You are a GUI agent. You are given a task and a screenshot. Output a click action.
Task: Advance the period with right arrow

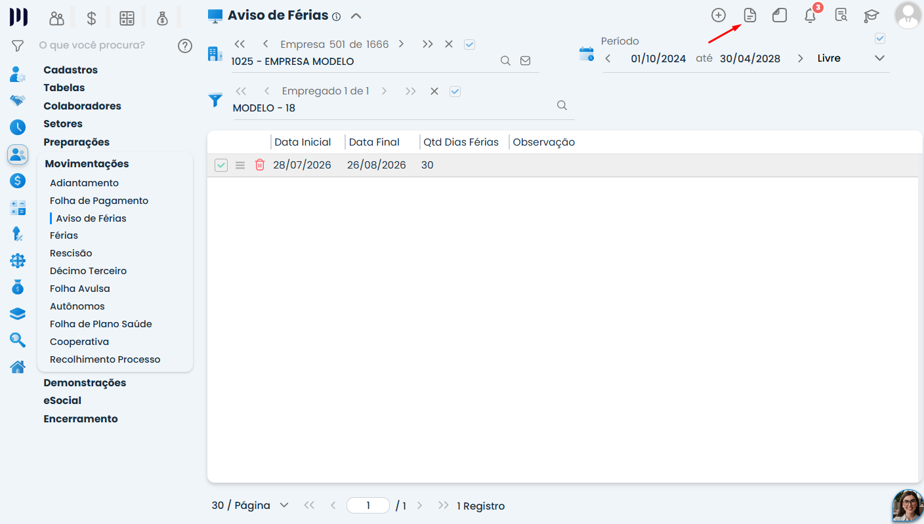click(800, 58)
